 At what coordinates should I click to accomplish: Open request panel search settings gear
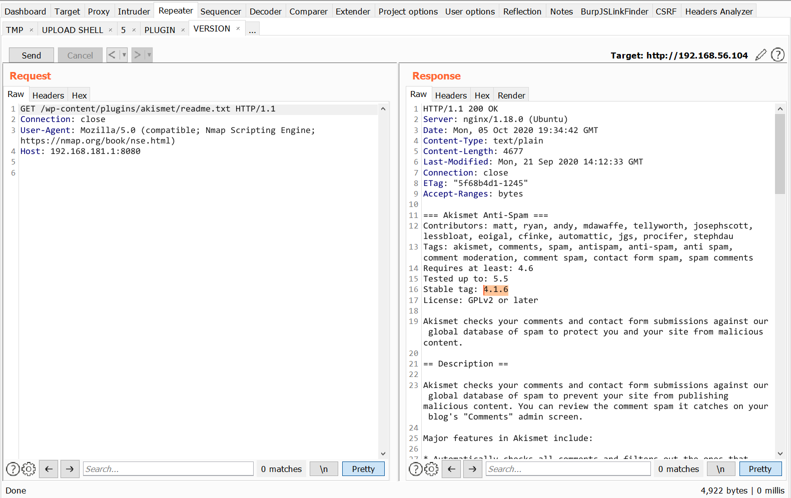[29, 469]
